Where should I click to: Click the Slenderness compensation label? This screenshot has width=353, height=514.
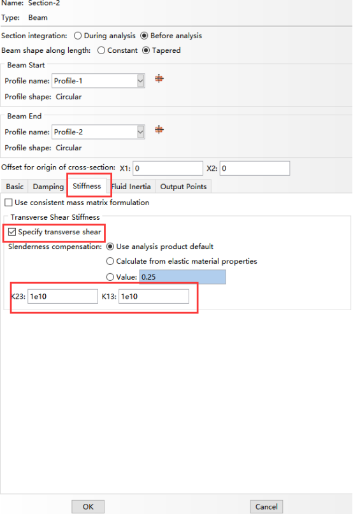coord(55,246)
